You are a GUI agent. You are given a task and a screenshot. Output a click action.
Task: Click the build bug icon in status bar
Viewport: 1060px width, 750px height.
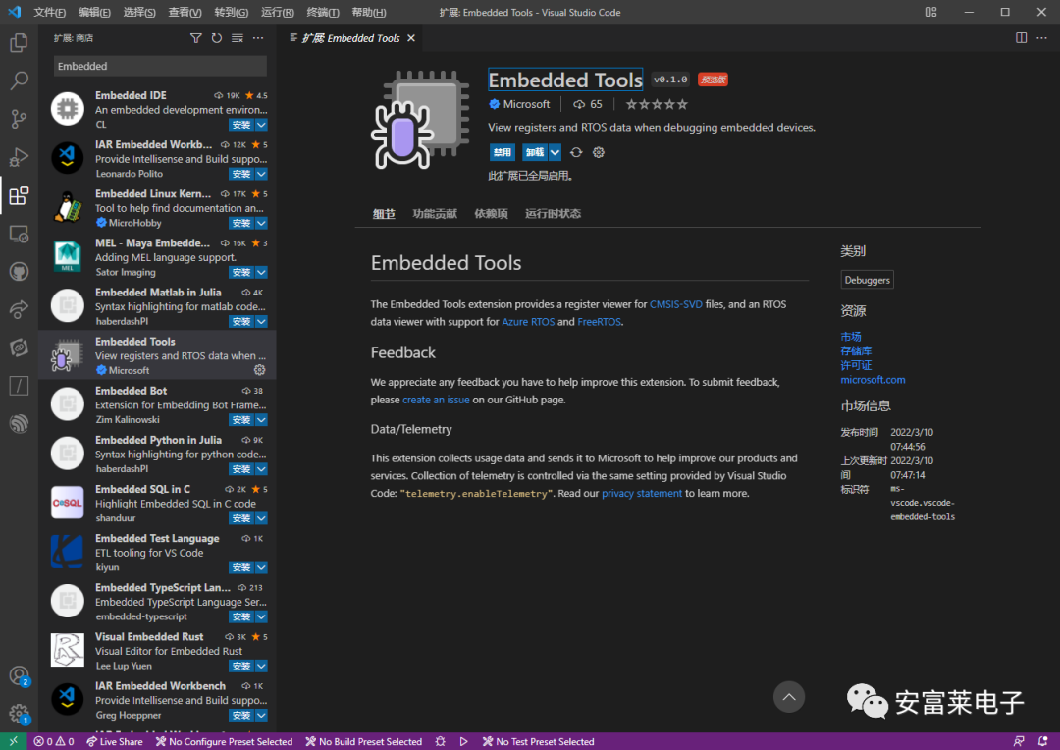pyautogui.click(x=440, y=741)
